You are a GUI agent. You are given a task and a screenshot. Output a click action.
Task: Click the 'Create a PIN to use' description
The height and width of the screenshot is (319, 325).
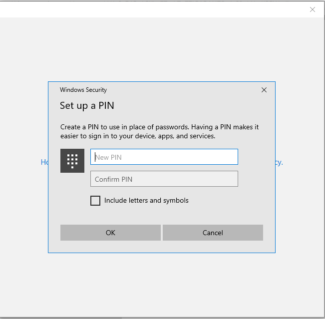[x=159, y=131]
